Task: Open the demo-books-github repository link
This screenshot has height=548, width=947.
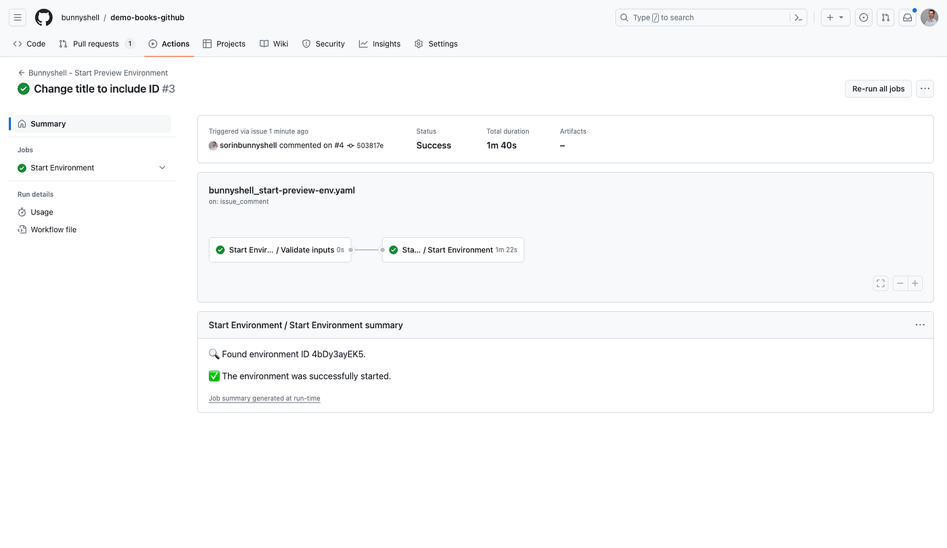Action: click(147, 18)
